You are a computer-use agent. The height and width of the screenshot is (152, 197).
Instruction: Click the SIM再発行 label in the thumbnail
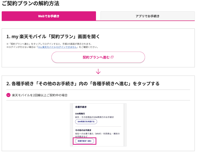tap(80, 114)
